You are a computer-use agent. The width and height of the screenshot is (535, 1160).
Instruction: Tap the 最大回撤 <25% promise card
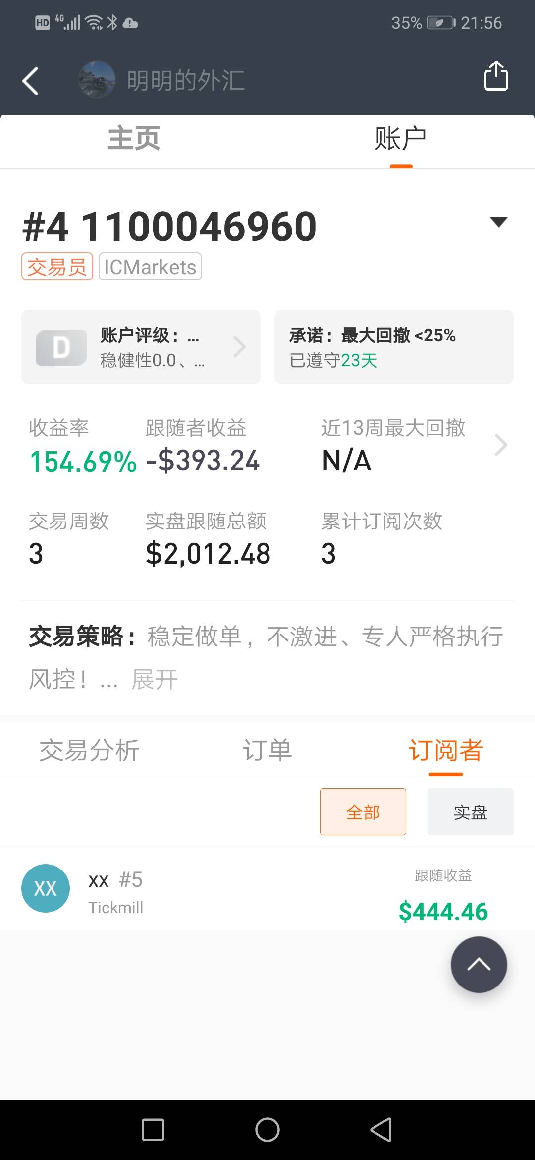coord(394,347)
